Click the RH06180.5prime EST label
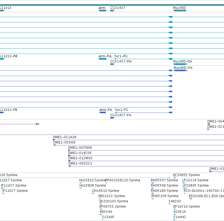The image size is (224, 221). tap(164, 191)
